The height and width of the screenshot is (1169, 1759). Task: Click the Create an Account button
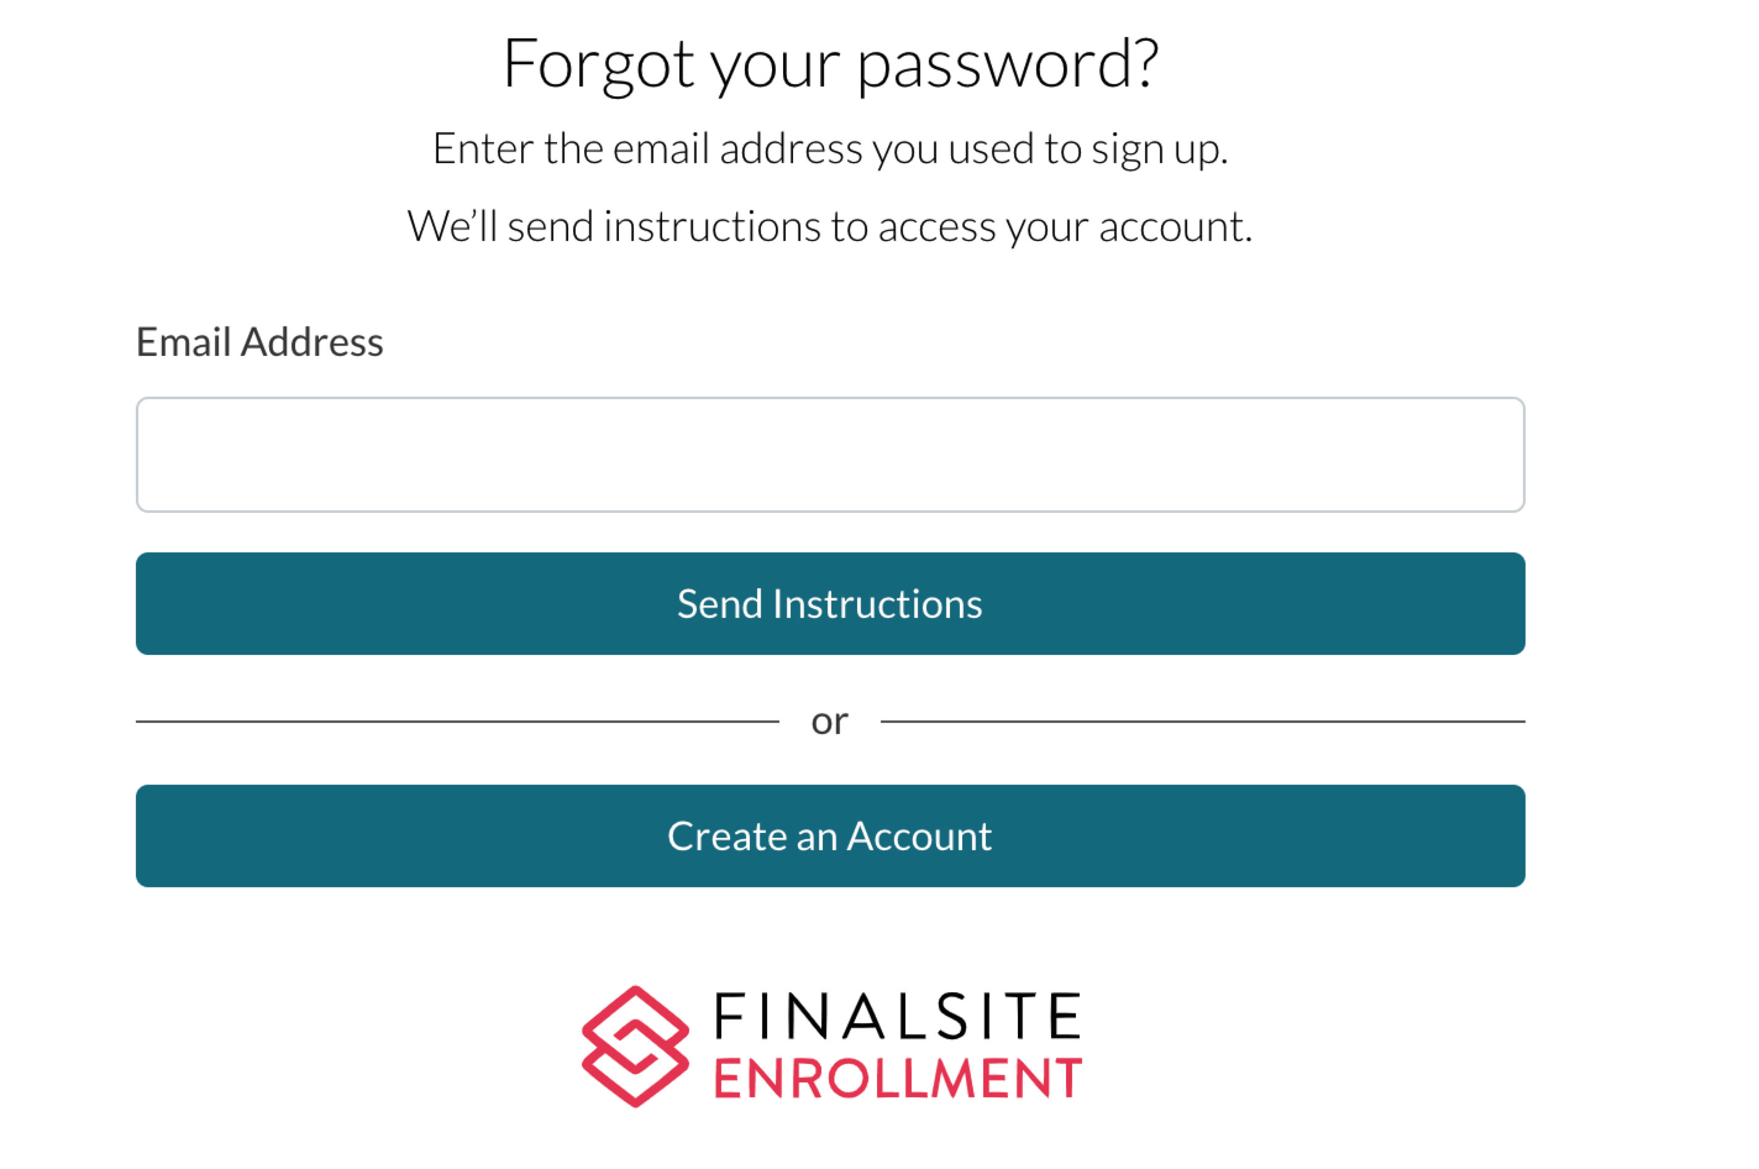tap(830, 836)
